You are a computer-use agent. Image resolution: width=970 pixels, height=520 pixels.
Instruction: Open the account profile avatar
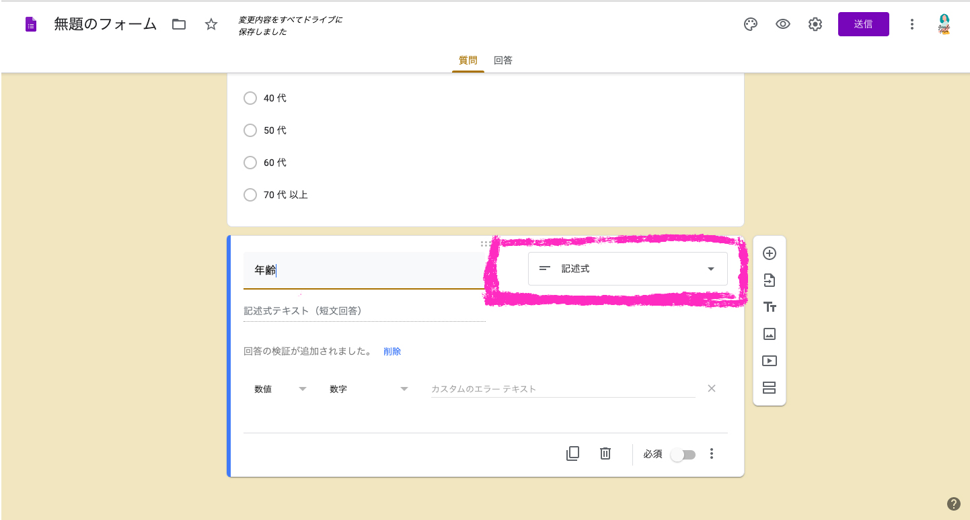click(944, 25)
